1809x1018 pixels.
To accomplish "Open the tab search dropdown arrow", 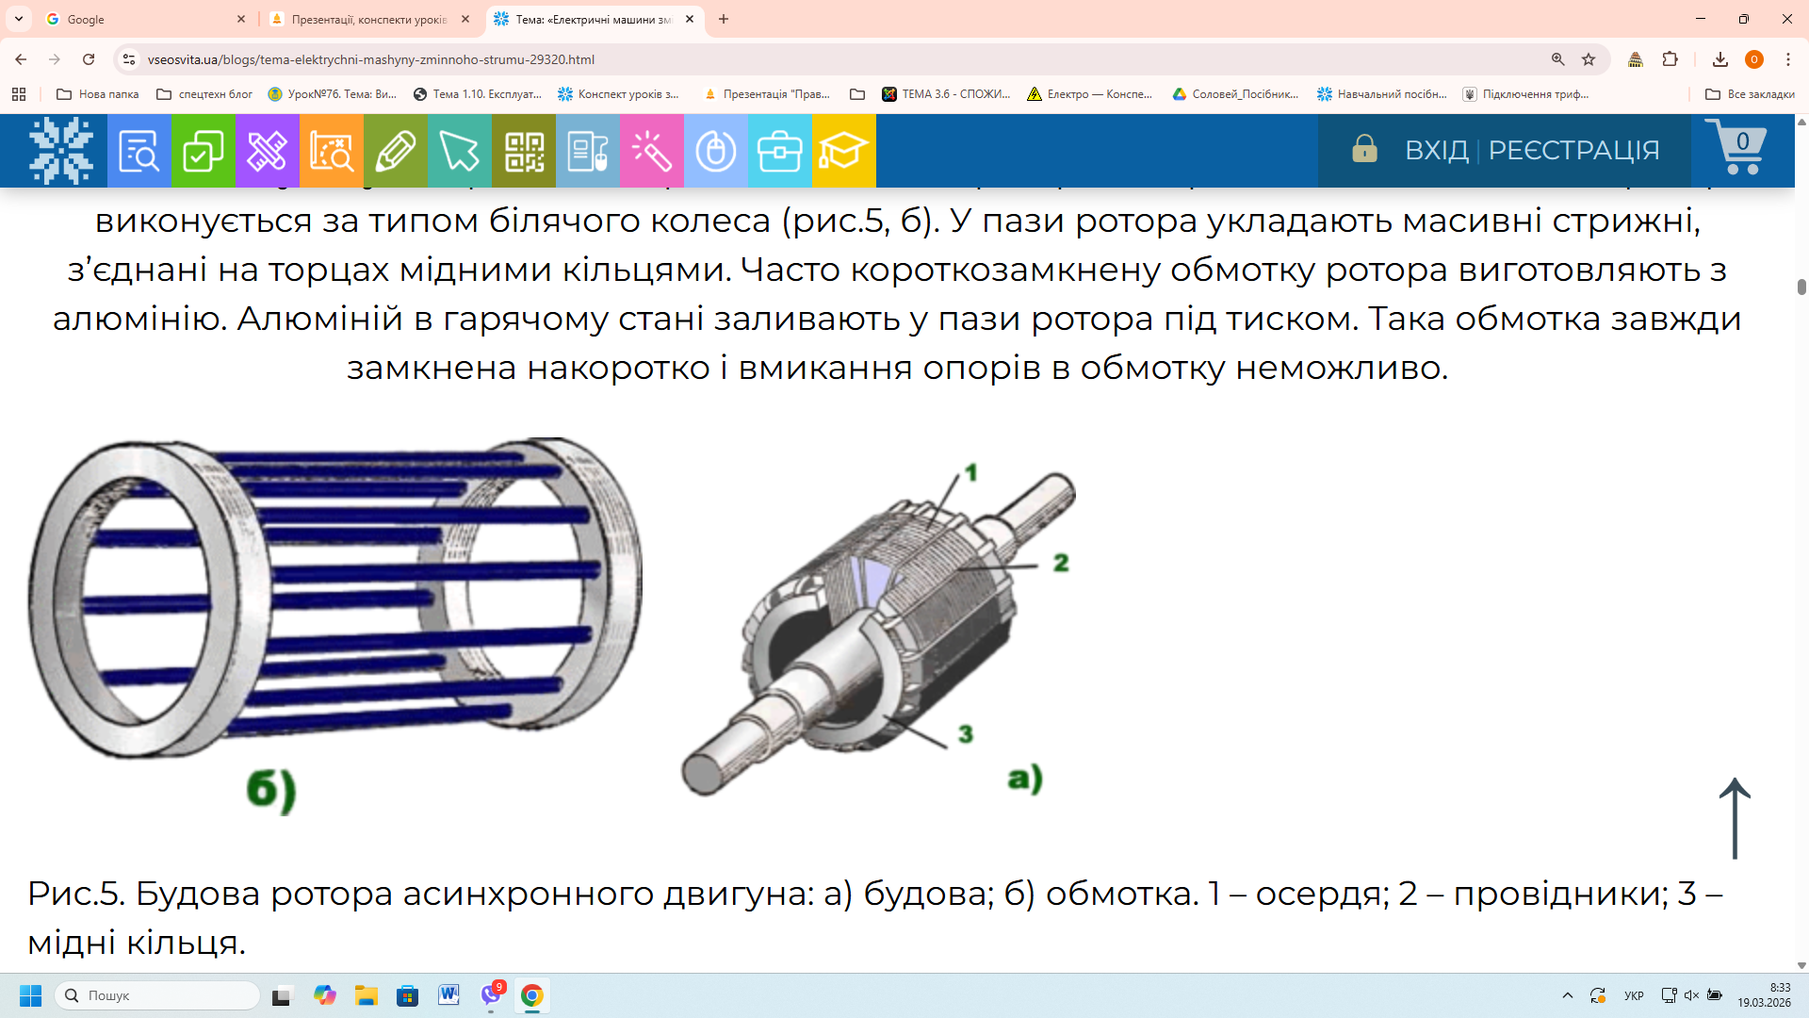I will click(19, 19).
